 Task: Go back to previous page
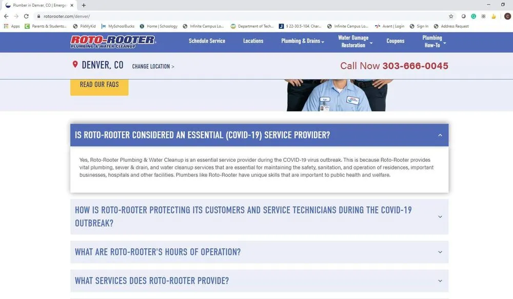pyautogui.click(x=6, y=16)
